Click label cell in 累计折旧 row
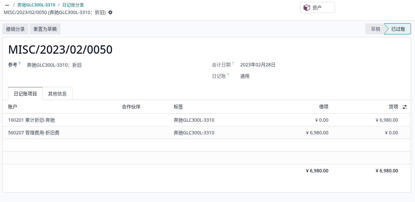415x202 pixels. pos(194,120)
